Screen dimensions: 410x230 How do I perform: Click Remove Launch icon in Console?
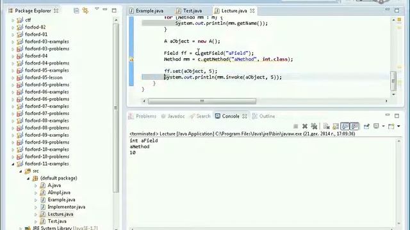tap(305, 126)
